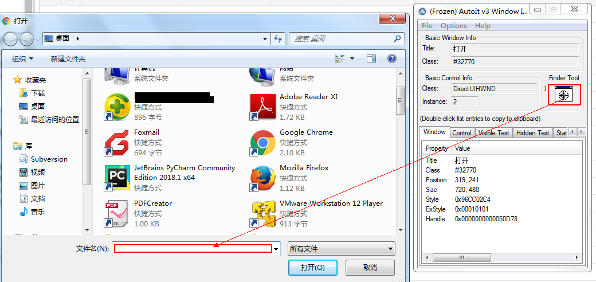Select the Google Chrome shortcut icon

(x=263, y=142)
